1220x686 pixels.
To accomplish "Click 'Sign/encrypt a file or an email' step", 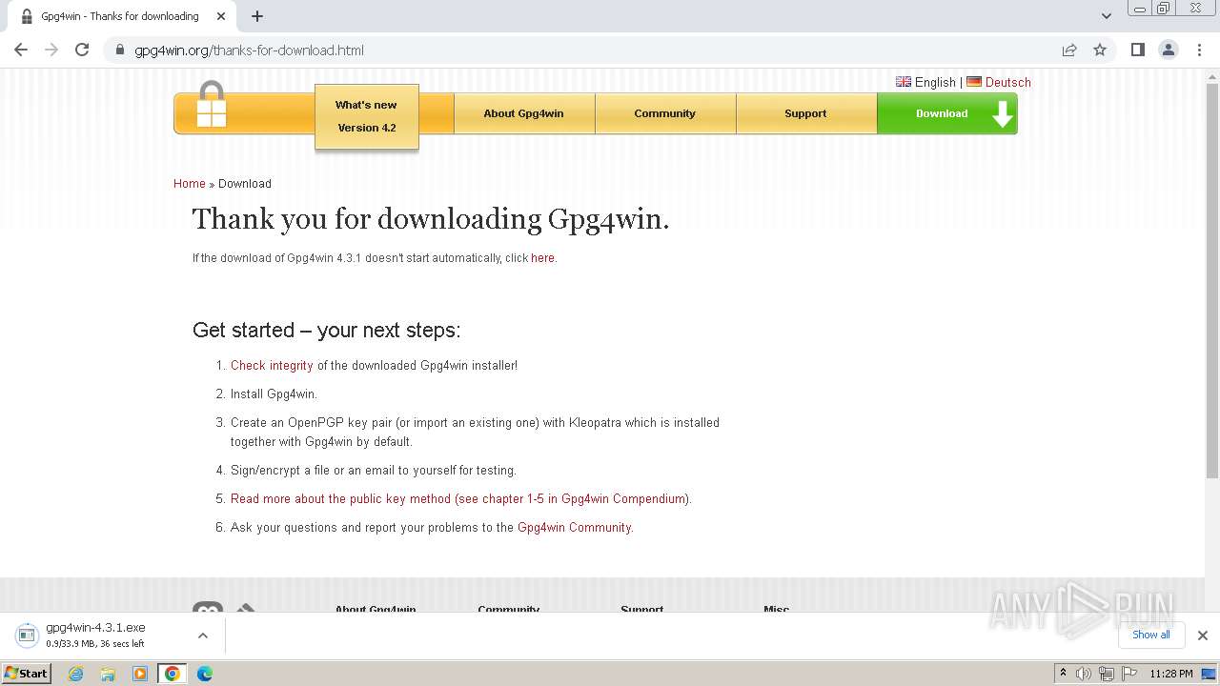I will point(374,471).
